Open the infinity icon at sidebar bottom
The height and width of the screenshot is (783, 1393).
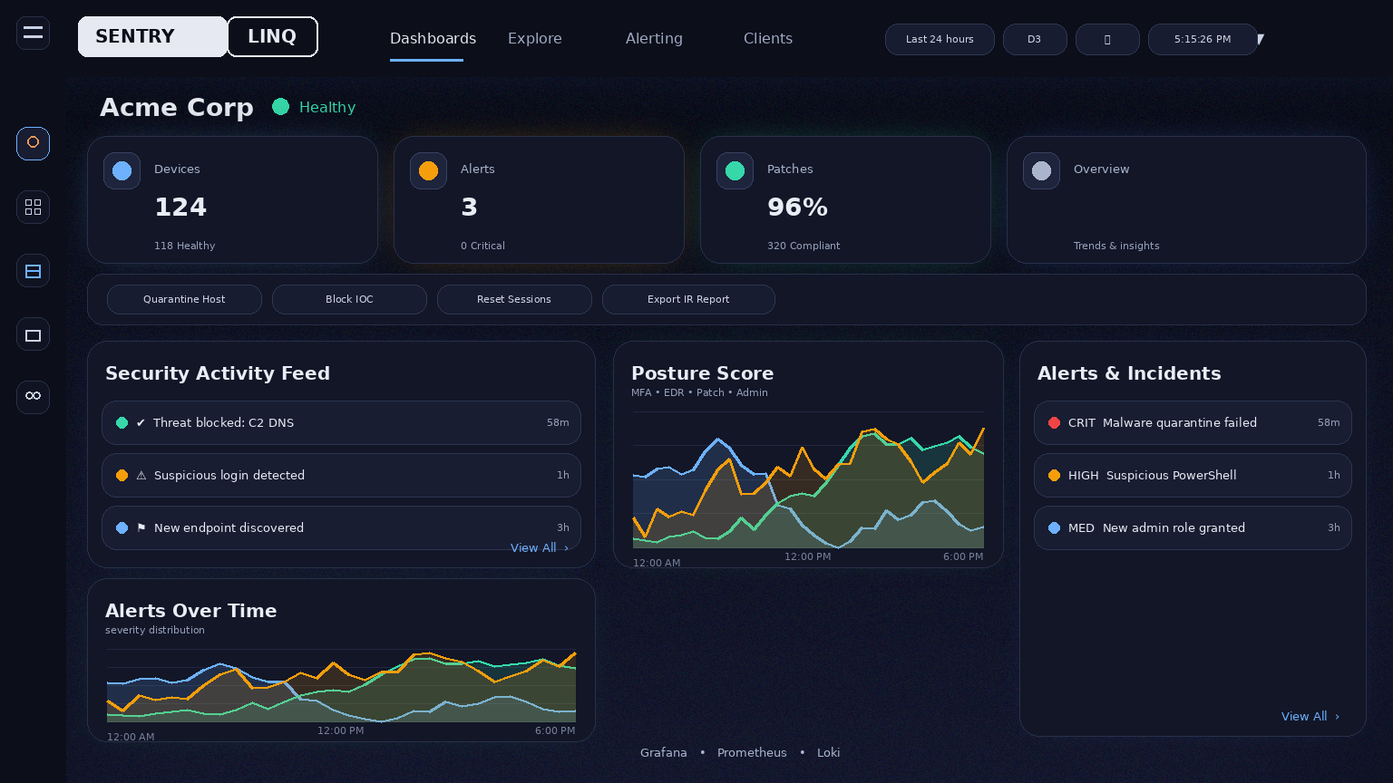tap(33, 397)
